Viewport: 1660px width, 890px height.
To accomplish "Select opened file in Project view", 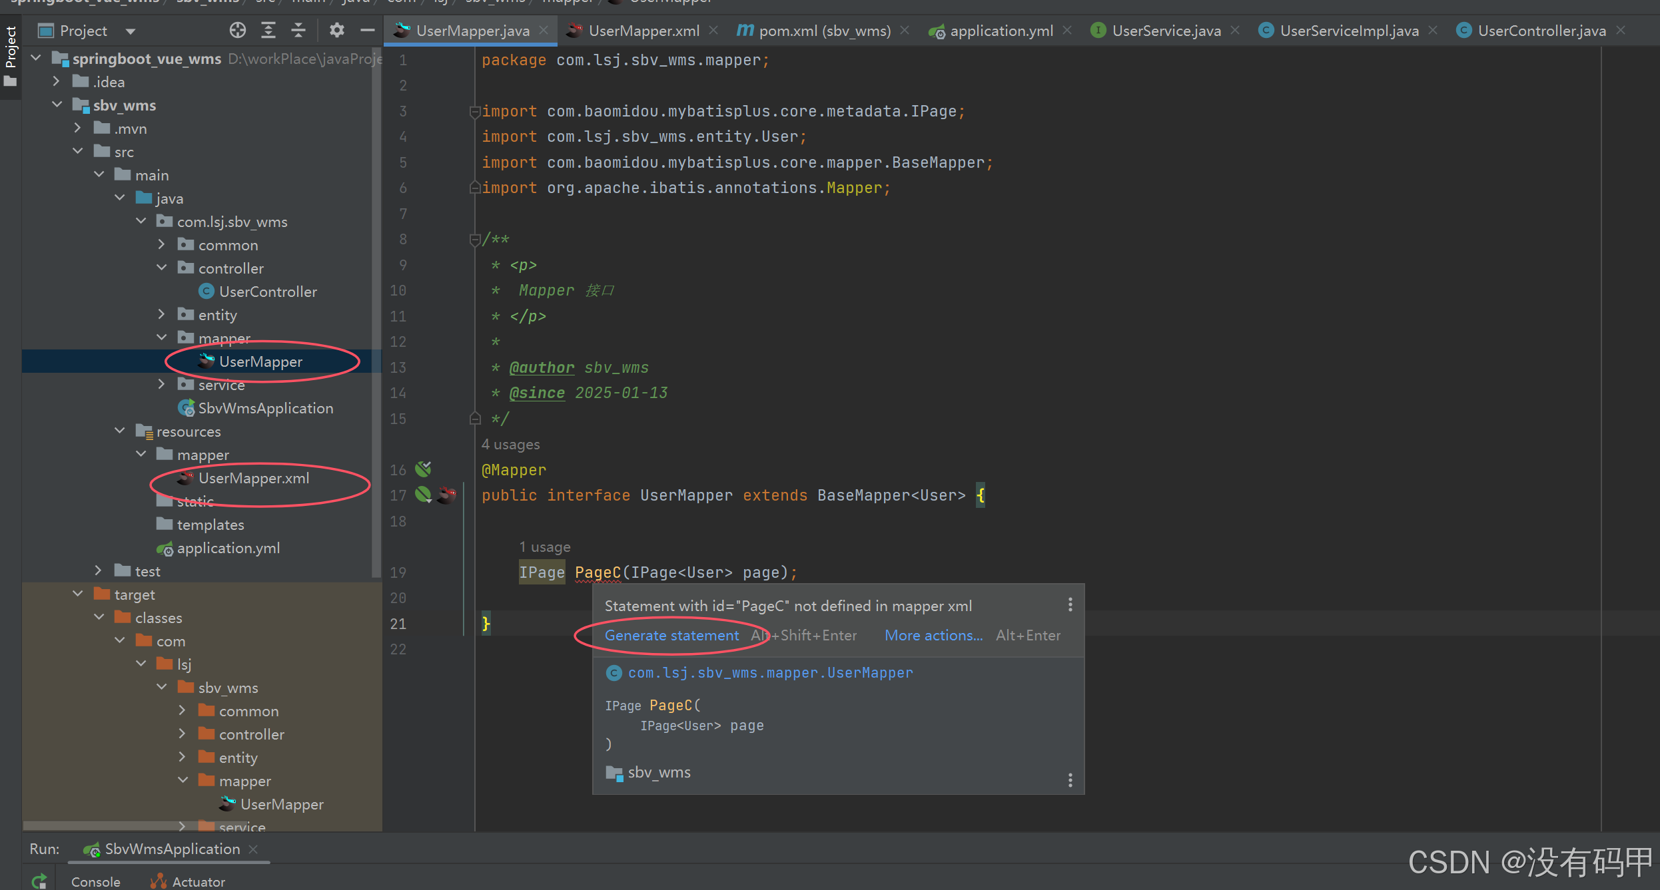I will [237, 30].
